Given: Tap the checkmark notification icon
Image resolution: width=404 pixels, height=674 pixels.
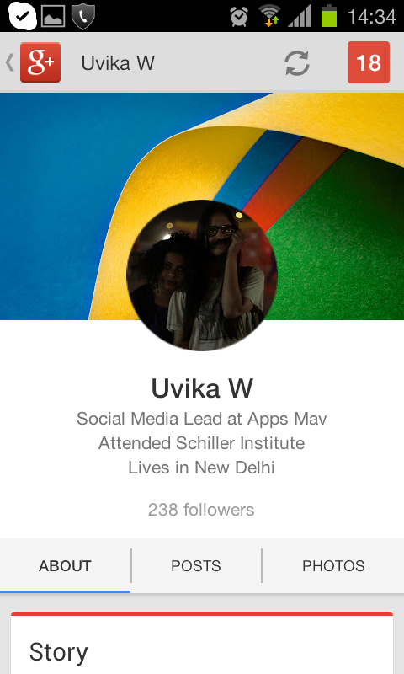Looking at the screenshot, I should (23, 16).
